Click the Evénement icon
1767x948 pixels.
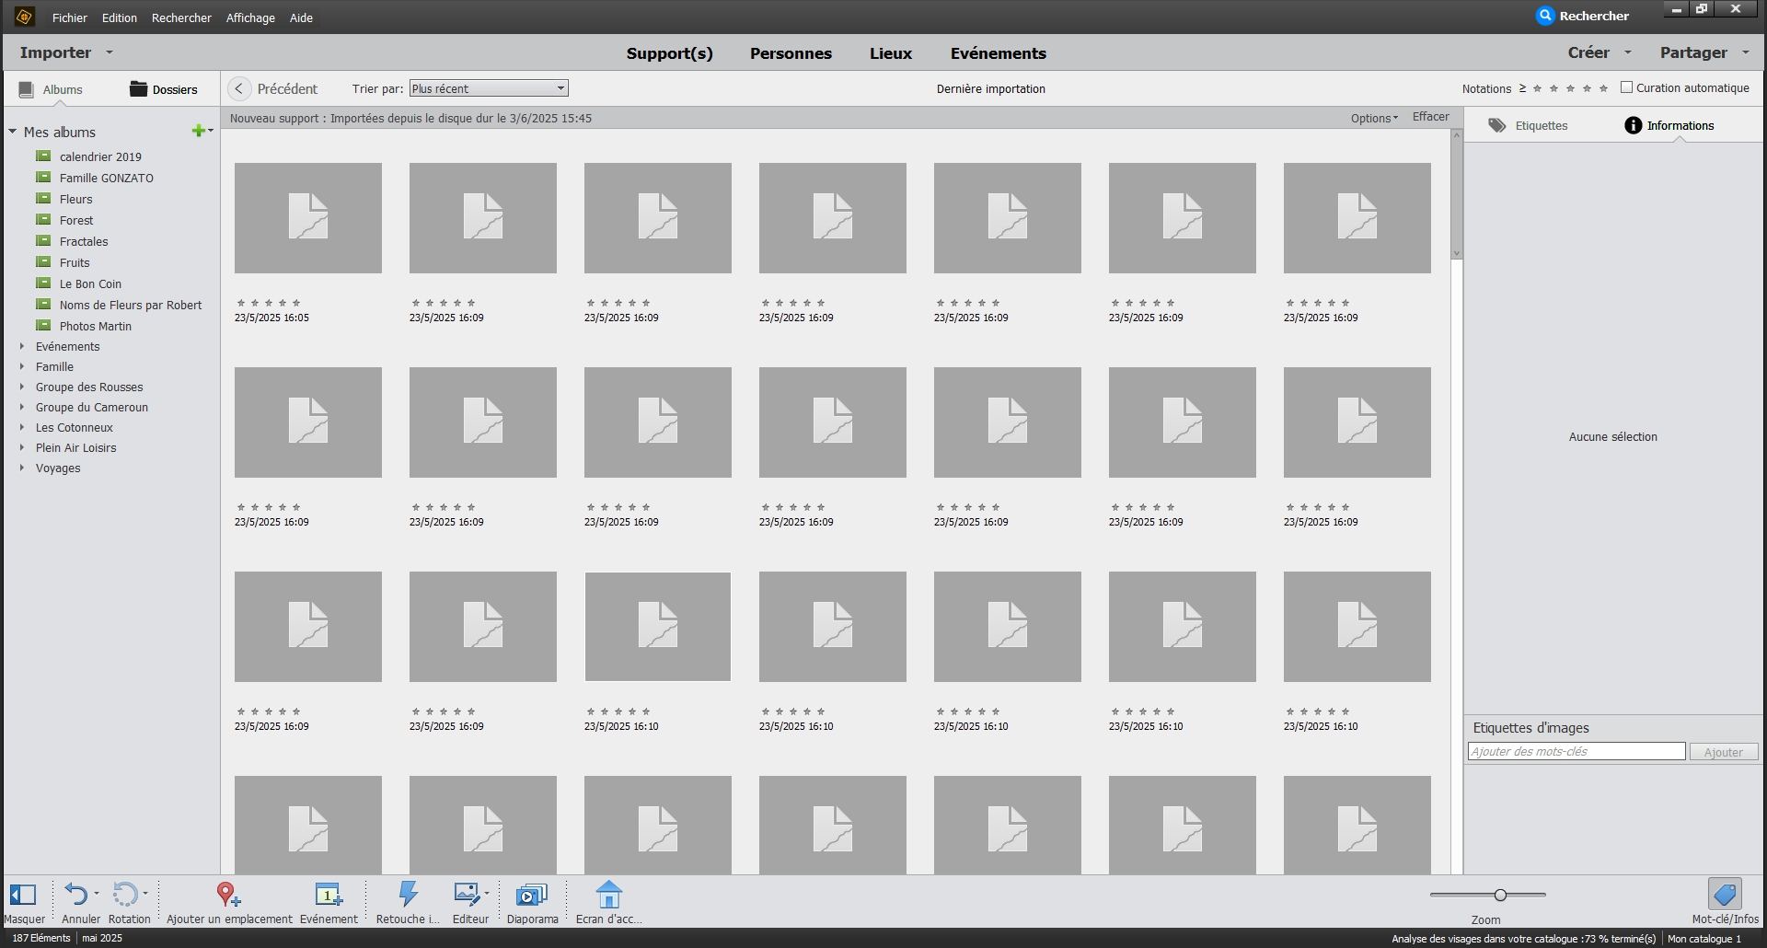pos(329,897)
